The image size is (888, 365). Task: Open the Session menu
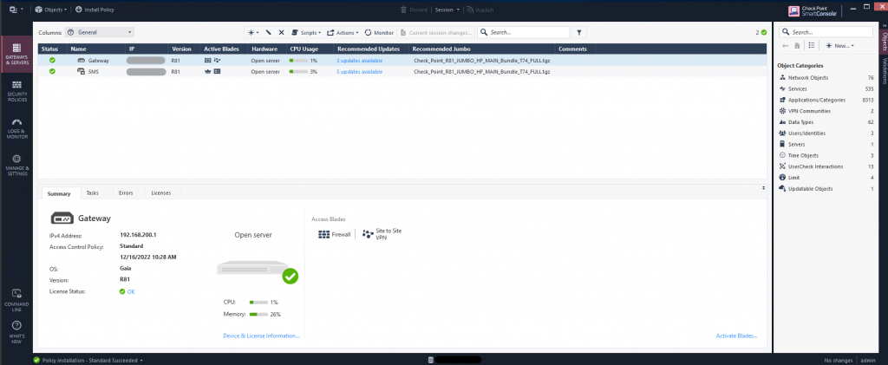click(x=447, y=10)
